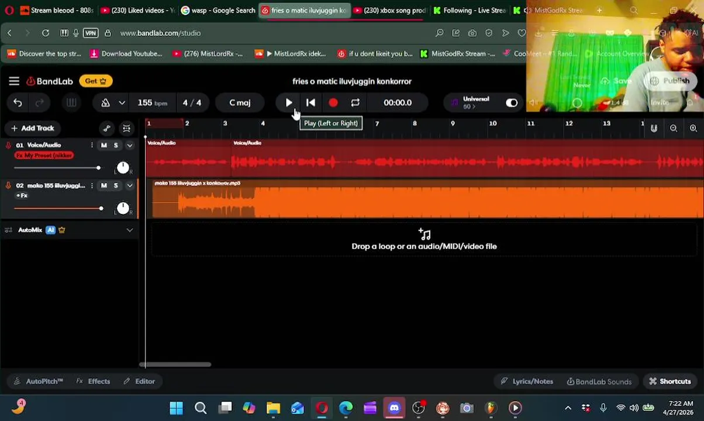704x421 pixels.
Task: Toggle the metronome
Action: 105,103
